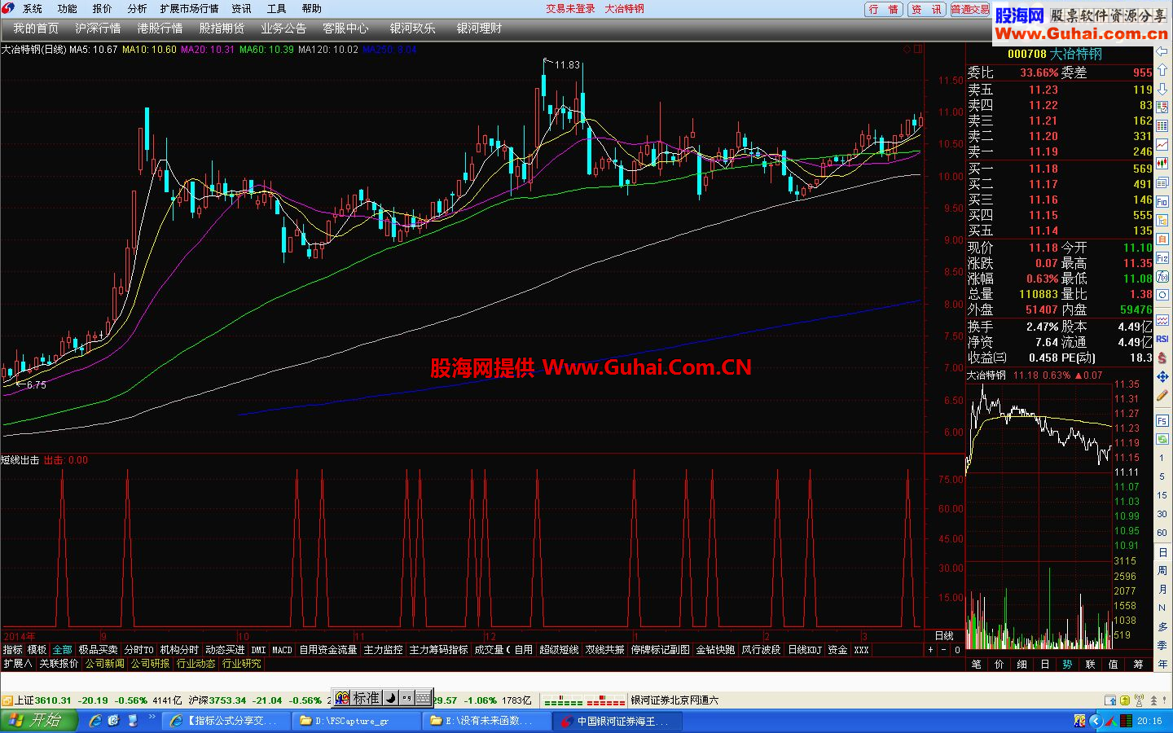Image resolution: width=1173 pixels, height=733 pixels.
Task: Open the 业务公告 tab
Action: coord(283,29)
